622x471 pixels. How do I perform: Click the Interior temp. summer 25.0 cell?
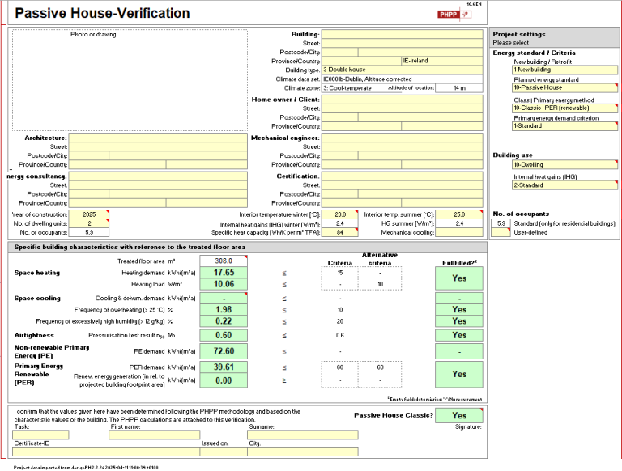tap(459, 214)
